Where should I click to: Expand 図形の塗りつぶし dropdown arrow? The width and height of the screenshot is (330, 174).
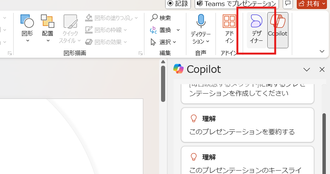[136, 18]
